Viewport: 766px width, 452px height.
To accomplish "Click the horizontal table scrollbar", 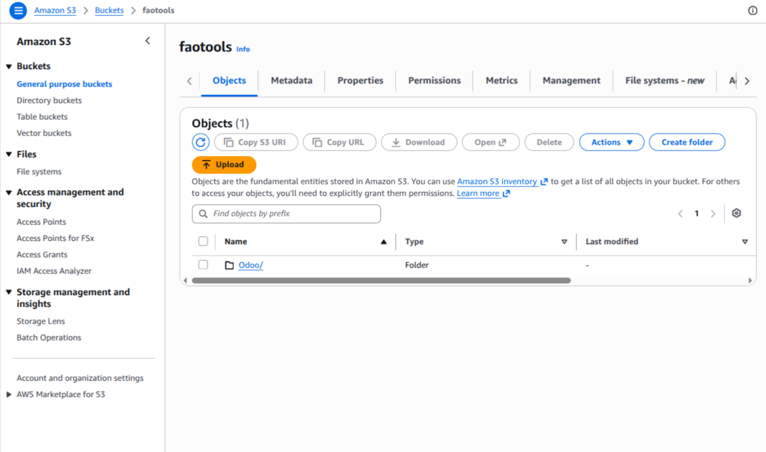I will pos(381,281).
